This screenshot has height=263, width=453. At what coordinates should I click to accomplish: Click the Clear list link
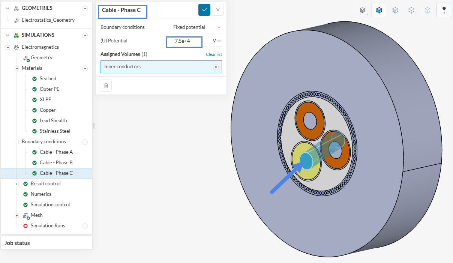pyautogui.click(x=214, y=54)
